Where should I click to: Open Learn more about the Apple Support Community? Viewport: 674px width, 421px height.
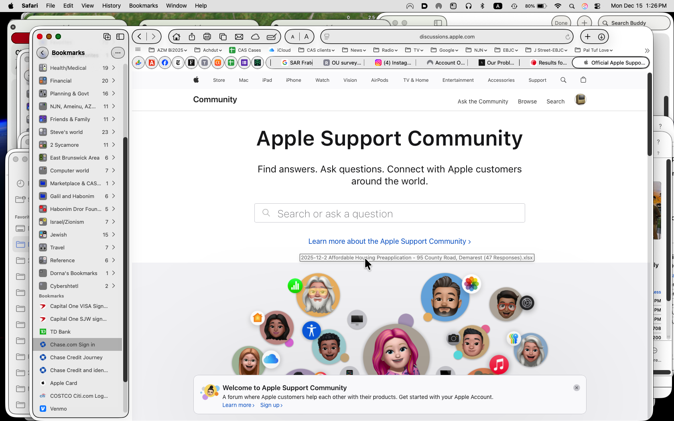pos(390,241)
